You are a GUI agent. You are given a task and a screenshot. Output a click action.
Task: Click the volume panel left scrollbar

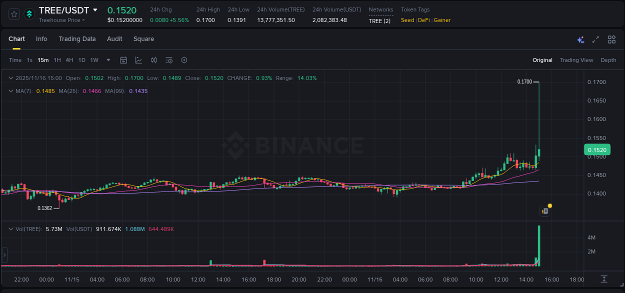[4, 255]
